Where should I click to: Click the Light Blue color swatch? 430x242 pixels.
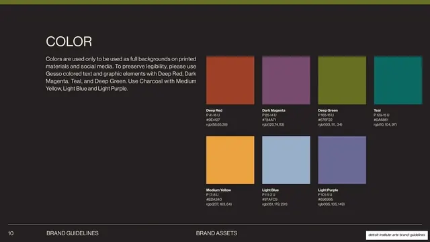[286, 160]
